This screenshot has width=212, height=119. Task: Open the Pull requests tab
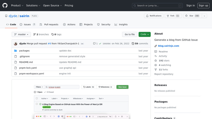pyautogui.click(x=49, y=24)
